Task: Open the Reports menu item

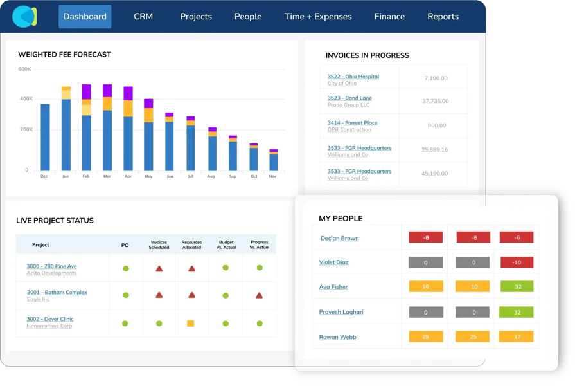Action: coord(443,17)
